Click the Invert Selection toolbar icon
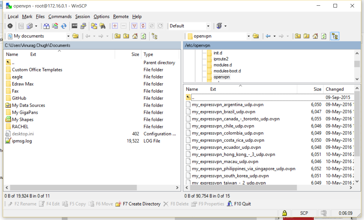This screenshot has height=220, width=364. click(143, 26)
